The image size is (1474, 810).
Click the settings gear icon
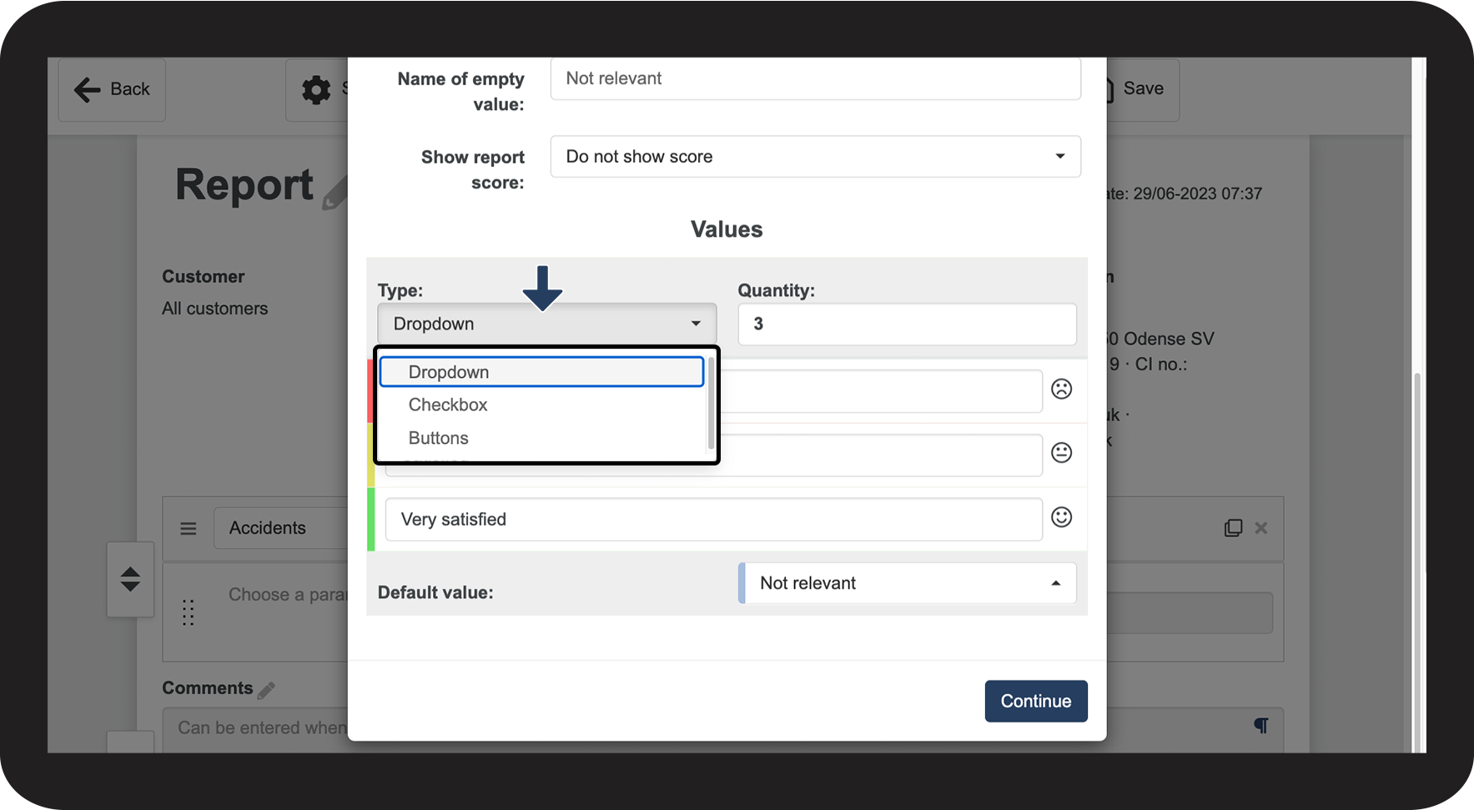tap(316, 89)
